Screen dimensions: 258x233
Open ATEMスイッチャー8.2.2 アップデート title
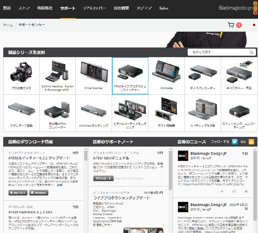pyautogui.click(x=39, y=158)
